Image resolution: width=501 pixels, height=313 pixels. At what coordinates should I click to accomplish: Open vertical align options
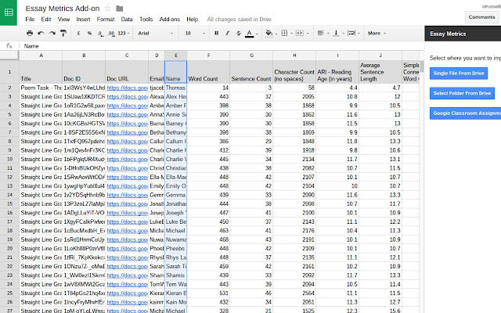point(336,33)
